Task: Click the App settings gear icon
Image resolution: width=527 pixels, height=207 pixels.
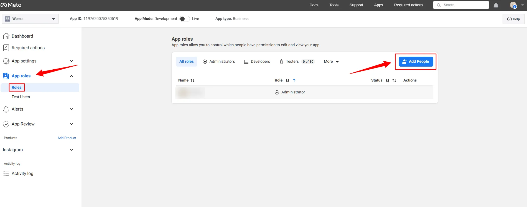Action: click(6, 61)
